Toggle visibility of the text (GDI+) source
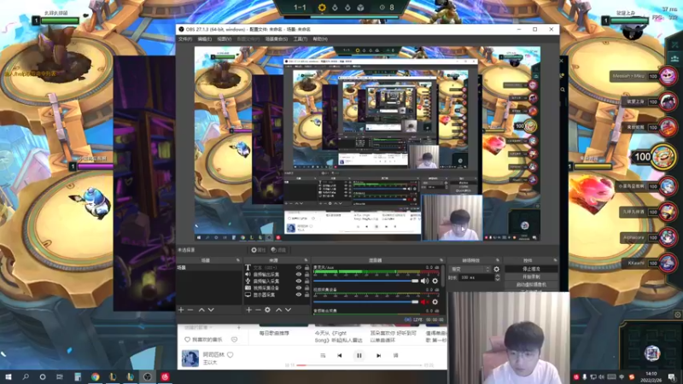The image size is (683, 384). [299, 268]
